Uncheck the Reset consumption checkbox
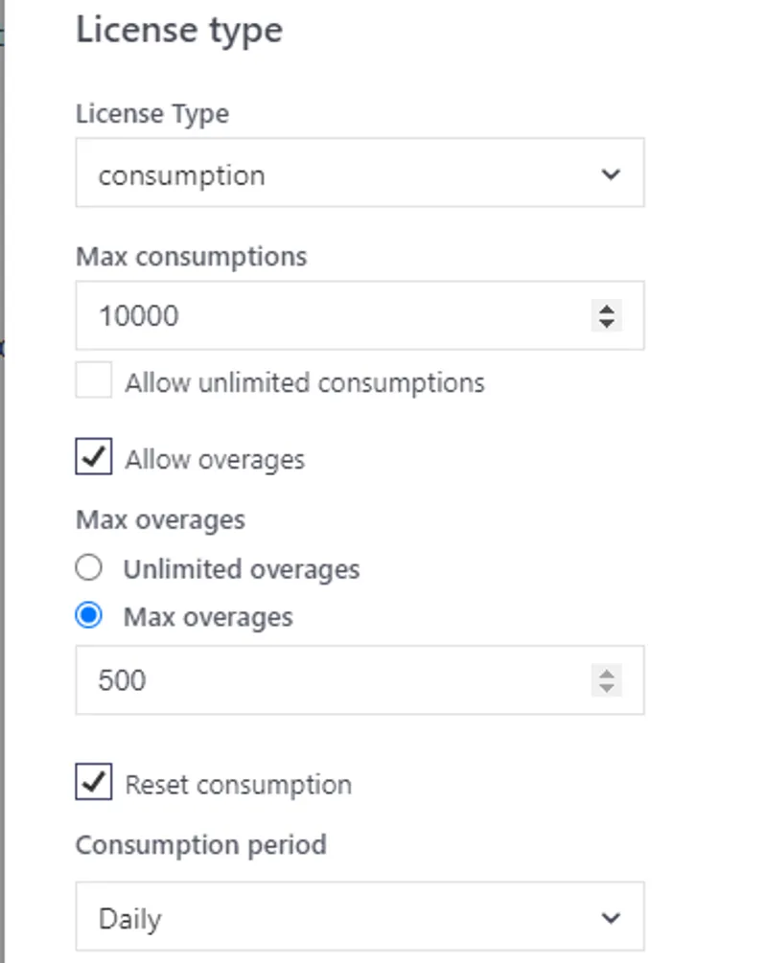Screen dimensions: 767x963 pyautogui.click(x=94, y=782)
